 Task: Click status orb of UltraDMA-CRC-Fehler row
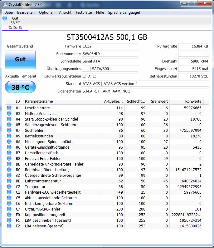[x=9, y=209]
